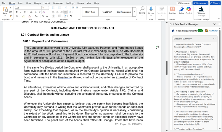Image resolution: width=222 pixels, height=132 pixels.
Task: Click the document vertical scrollbar thumb
Action: click(x=167, y=68)
